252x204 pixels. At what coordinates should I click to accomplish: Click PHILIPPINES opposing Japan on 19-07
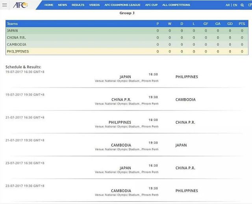coord(187,77)
